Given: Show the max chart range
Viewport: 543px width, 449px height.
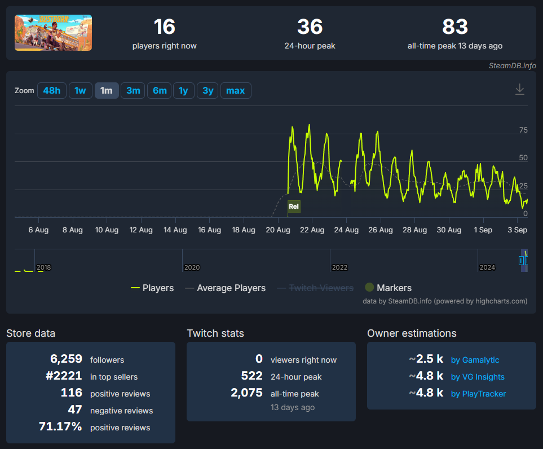Looking at the screenshot, I should click(236, 90).
